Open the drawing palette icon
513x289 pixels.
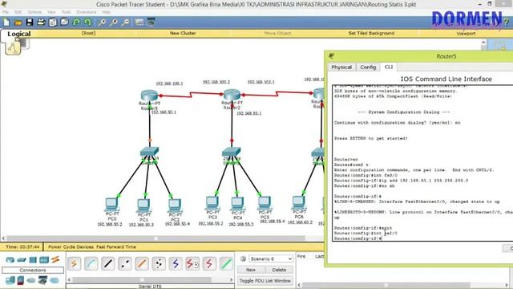[139, 22]
